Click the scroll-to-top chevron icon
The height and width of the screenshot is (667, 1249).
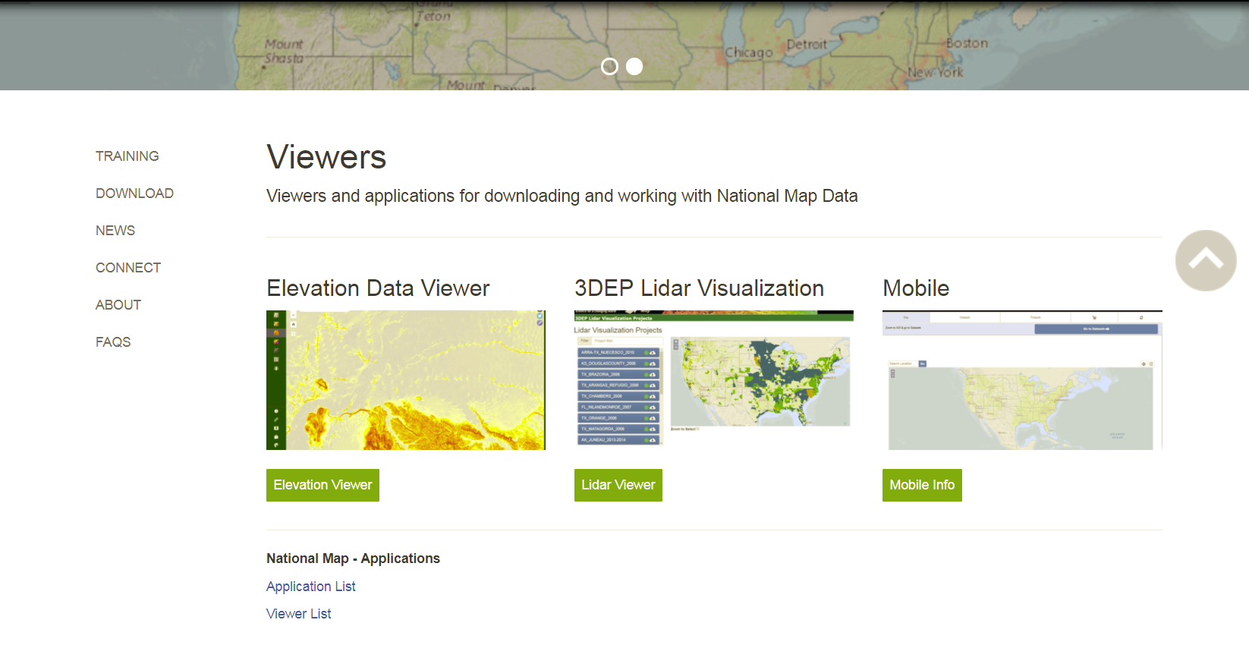click(1206, 260)
